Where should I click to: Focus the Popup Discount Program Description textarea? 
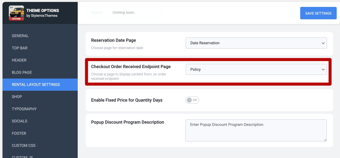tap(256, 130)
